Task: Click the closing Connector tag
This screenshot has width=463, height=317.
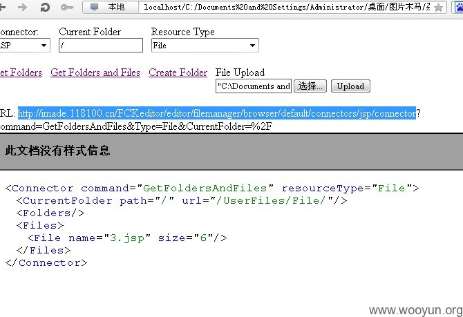Action: tap(46, 262)
